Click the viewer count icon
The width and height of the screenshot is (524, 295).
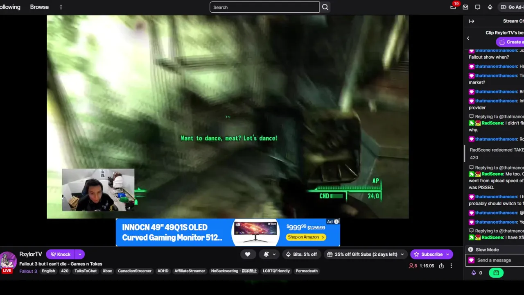click(x=411, y=266)
